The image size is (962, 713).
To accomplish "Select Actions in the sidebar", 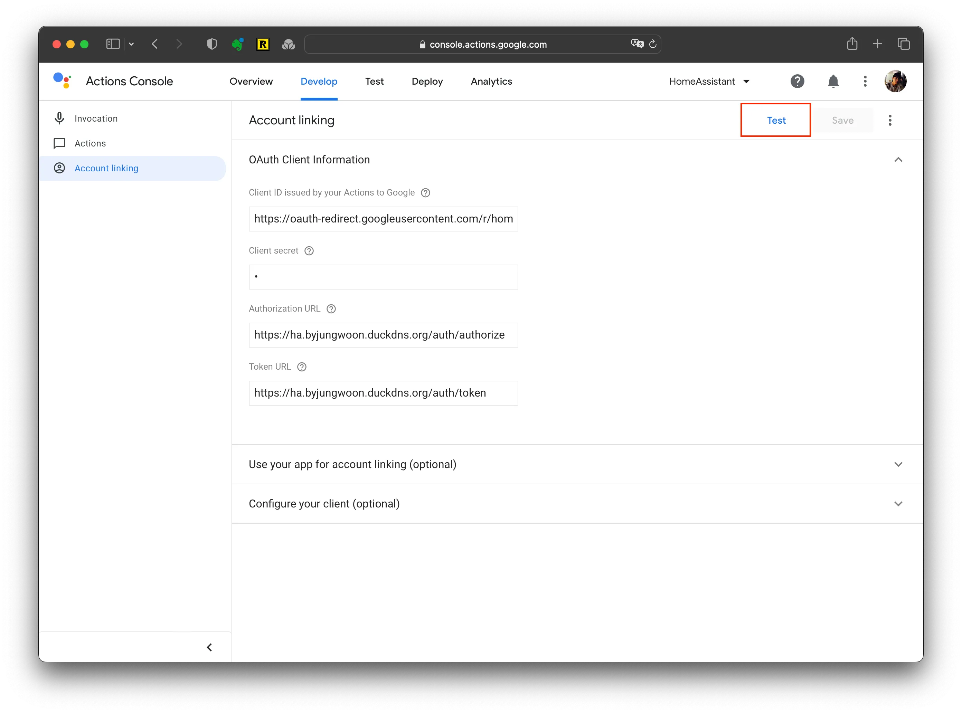I will [132, 143].
